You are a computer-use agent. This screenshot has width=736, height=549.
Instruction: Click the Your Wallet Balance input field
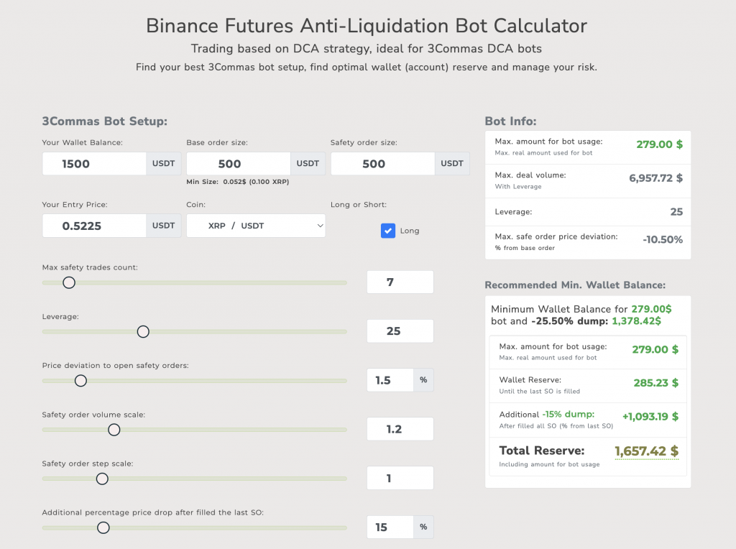[x=94, y=164]
